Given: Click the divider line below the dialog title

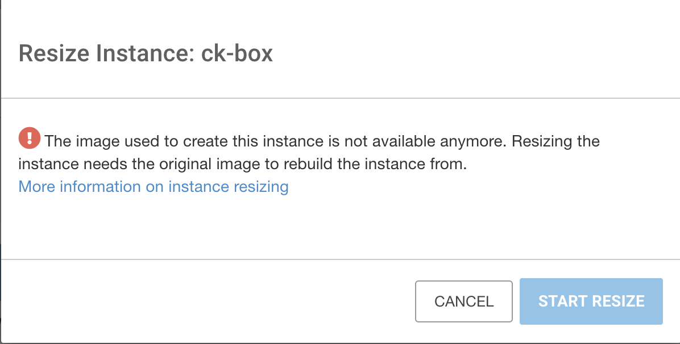Looking at the screenshot, I should tap(340, 98).
